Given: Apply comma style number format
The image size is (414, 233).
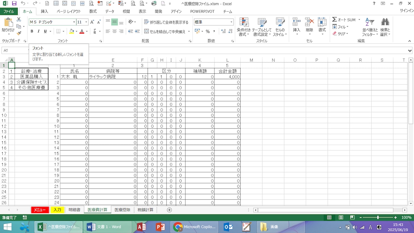Looking at the screenshot, I should [214, 31].
